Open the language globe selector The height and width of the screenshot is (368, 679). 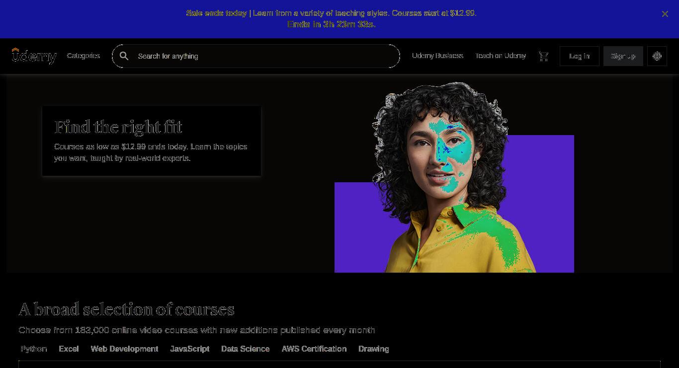tap(657, 56)
